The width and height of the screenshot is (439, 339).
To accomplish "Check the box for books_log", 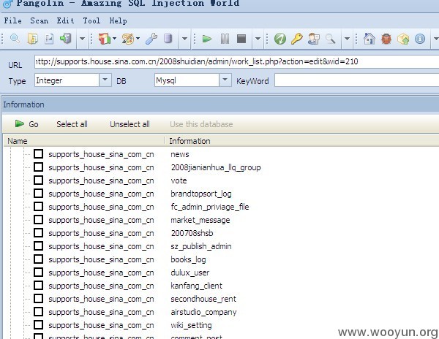I will click(x=38, y=259).
